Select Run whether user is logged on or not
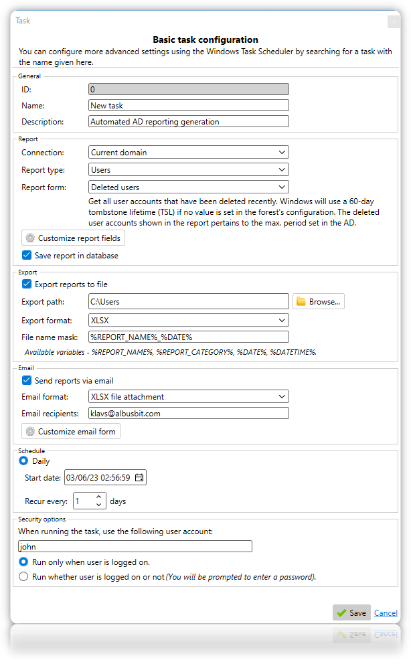Screen dimensions: 411x664 (23, 576)
